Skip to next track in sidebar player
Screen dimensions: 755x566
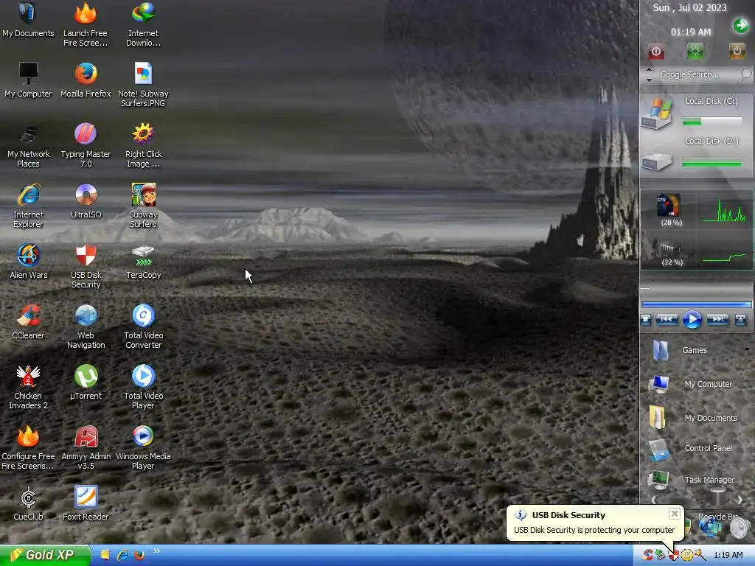coord(717,320)
